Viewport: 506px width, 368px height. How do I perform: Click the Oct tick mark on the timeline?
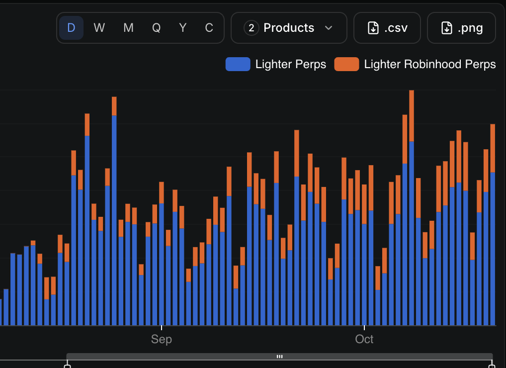point(364,328)
